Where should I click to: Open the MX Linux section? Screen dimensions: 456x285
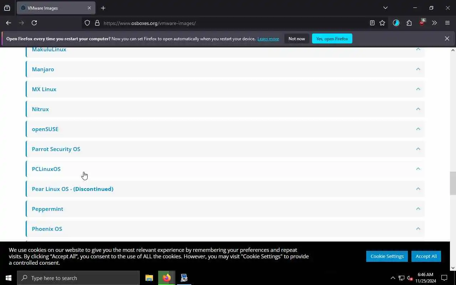pyautogui.click(x=225, y=89)
